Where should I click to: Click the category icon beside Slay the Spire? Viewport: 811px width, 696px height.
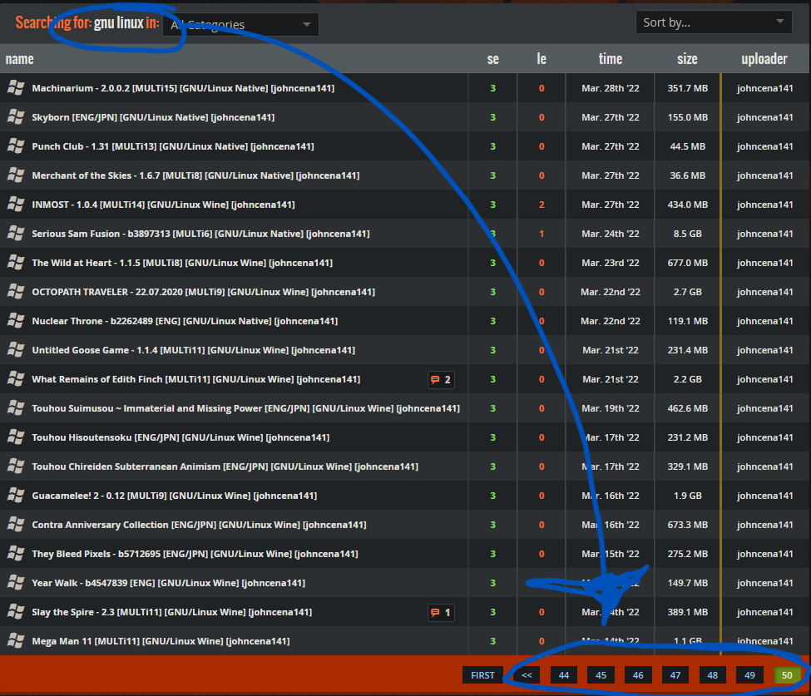coord(16,612)
